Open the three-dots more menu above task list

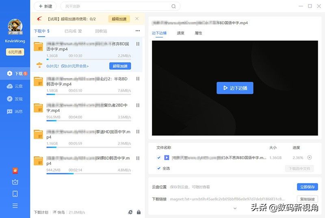(138, 31)
